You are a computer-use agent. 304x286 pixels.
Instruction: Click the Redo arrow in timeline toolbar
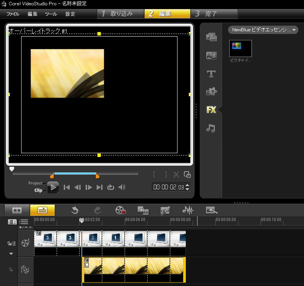97,210
